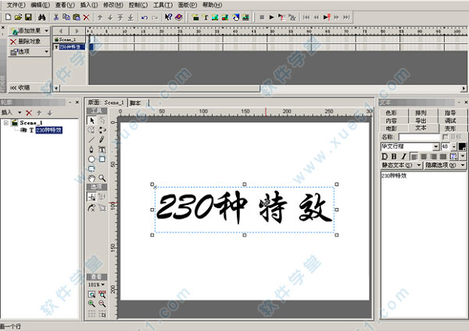Select the arrow selection tool in toolbox

tap(91, 120)
